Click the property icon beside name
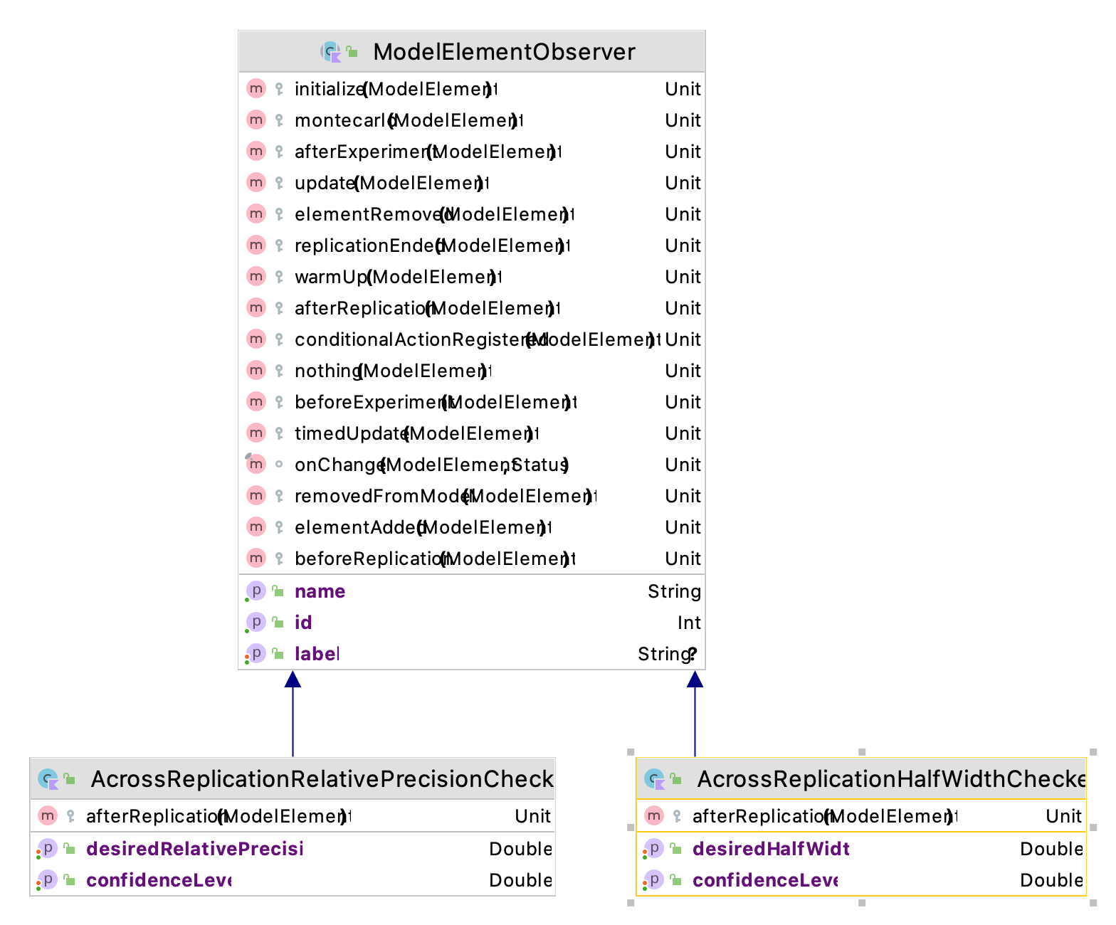Image resolution: width=1116 pixels, height=925 pixels. (x=256, y=591)
